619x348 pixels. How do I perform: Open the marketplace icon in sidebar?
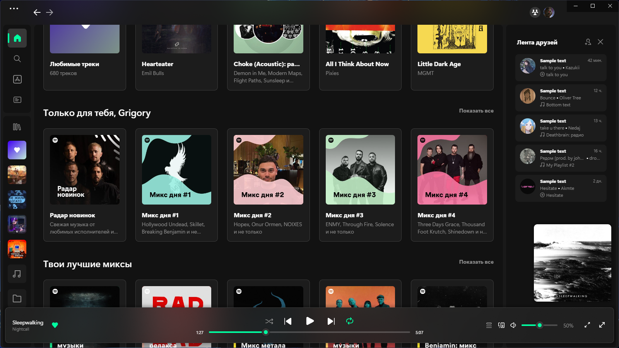click(17, 79)
